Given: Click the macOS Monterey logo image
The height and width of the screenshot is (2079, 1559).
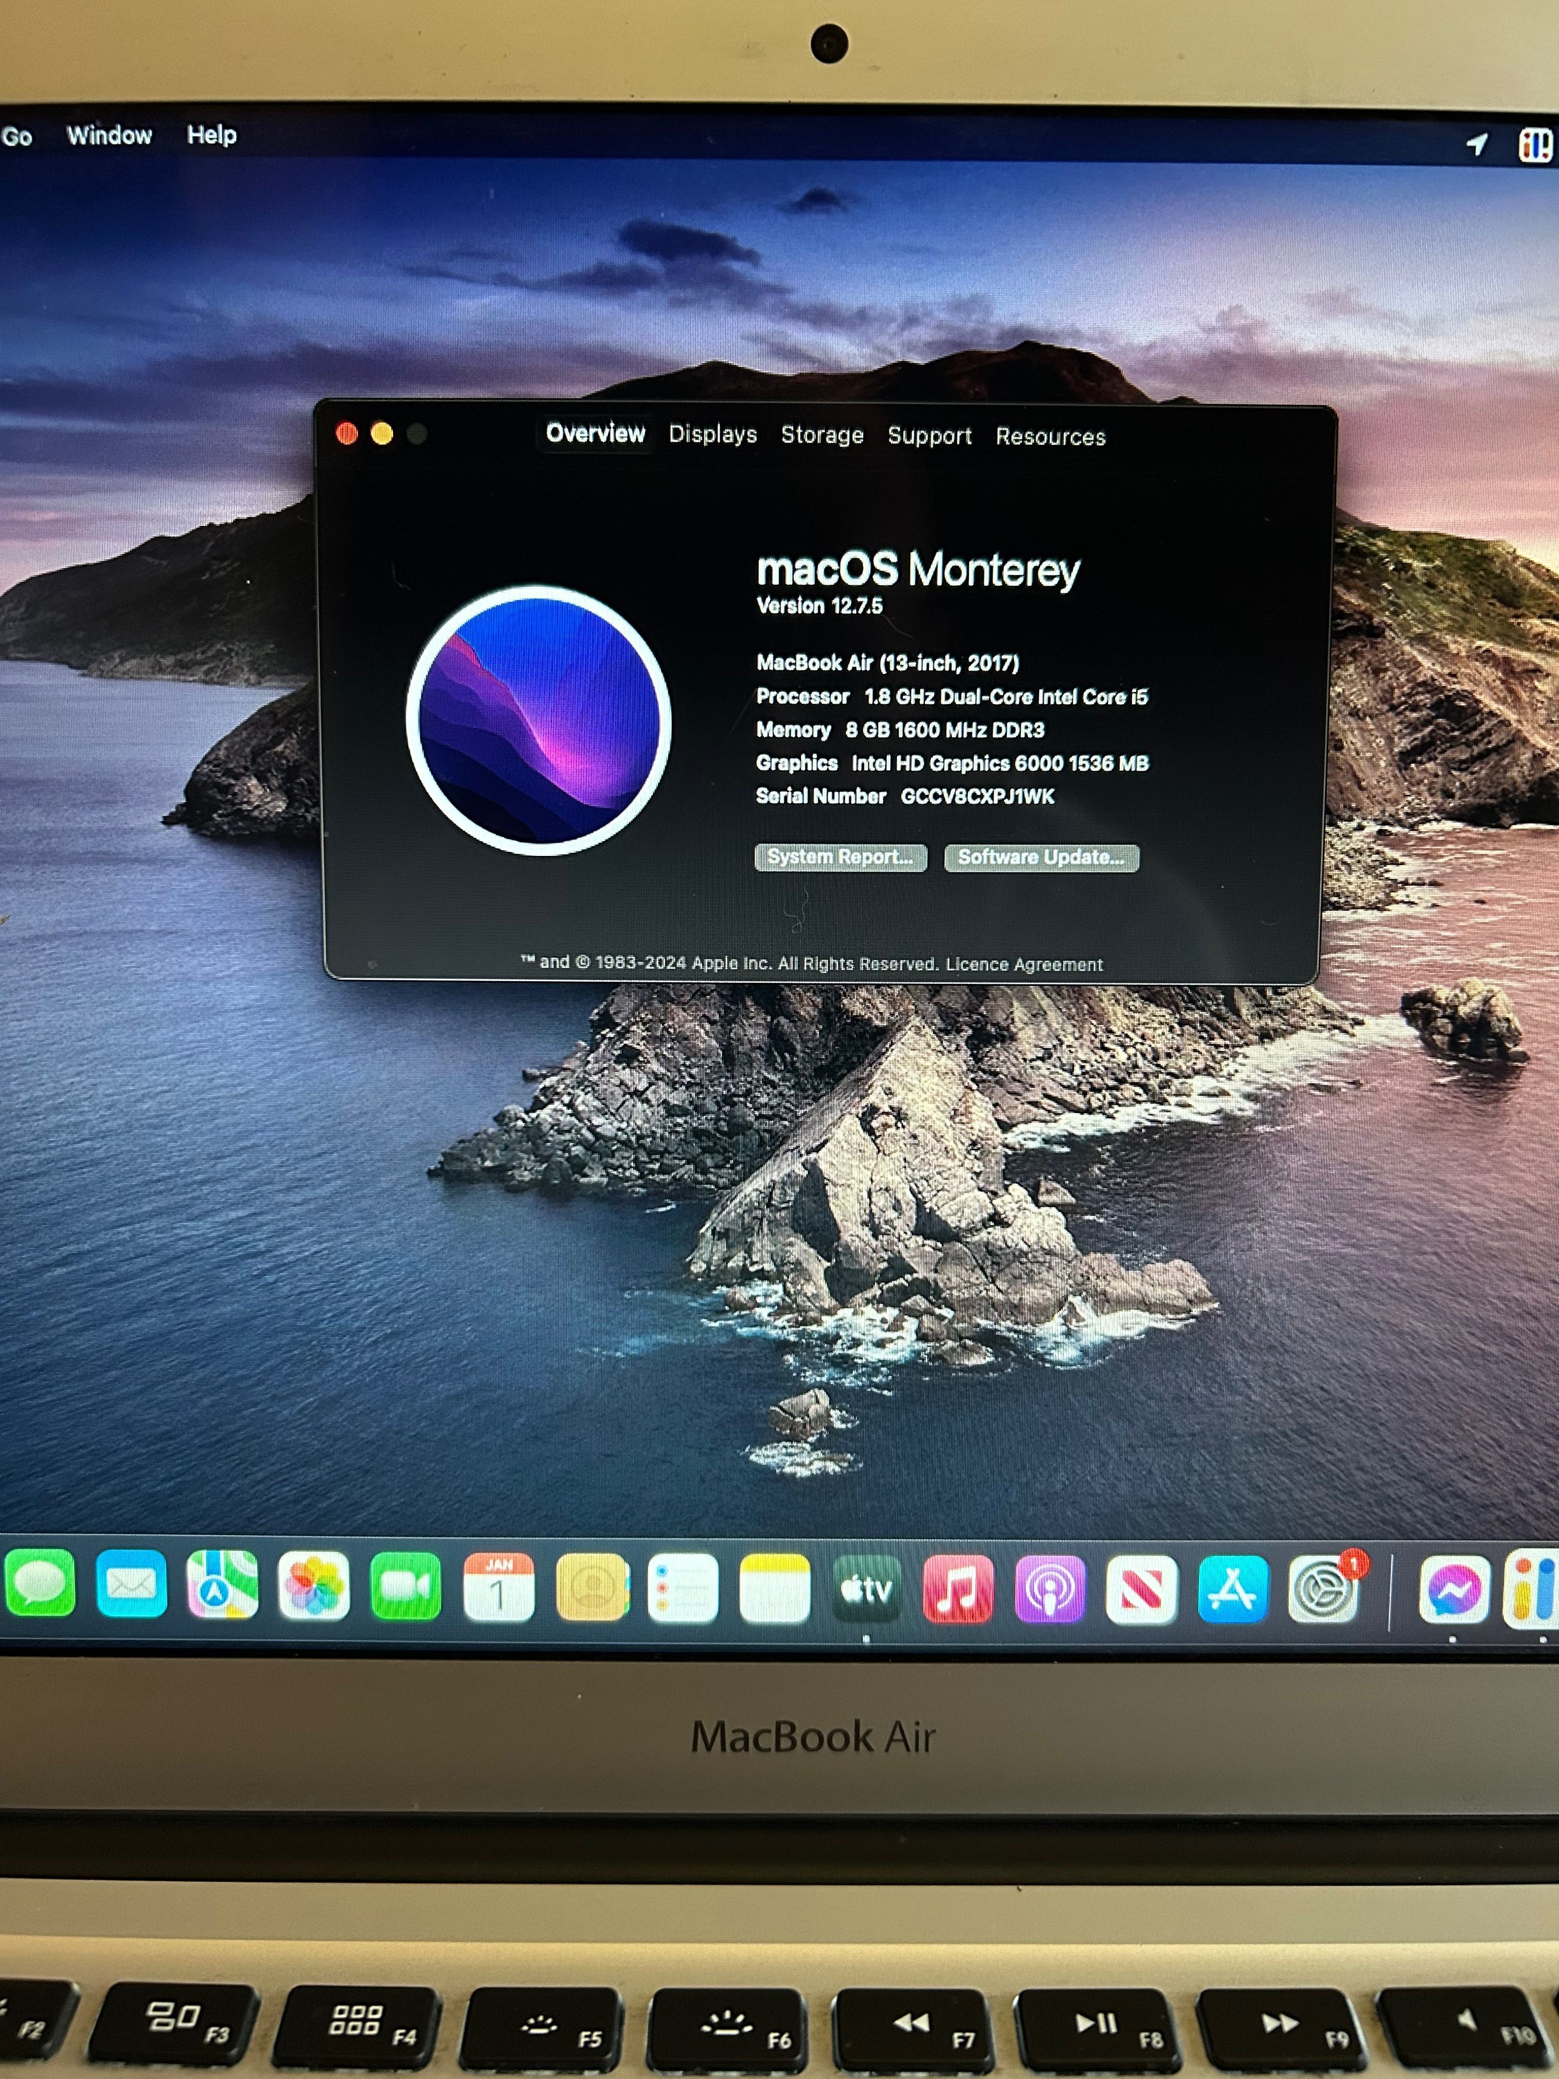Looking at the screenshot, I should click(x=538, y=720).
